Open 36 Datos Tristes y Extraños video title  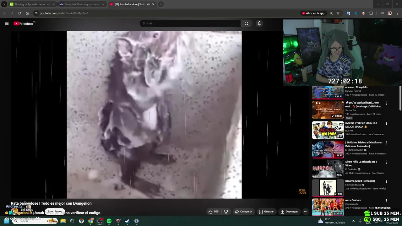pyautogui.click(x=364, y=144)
